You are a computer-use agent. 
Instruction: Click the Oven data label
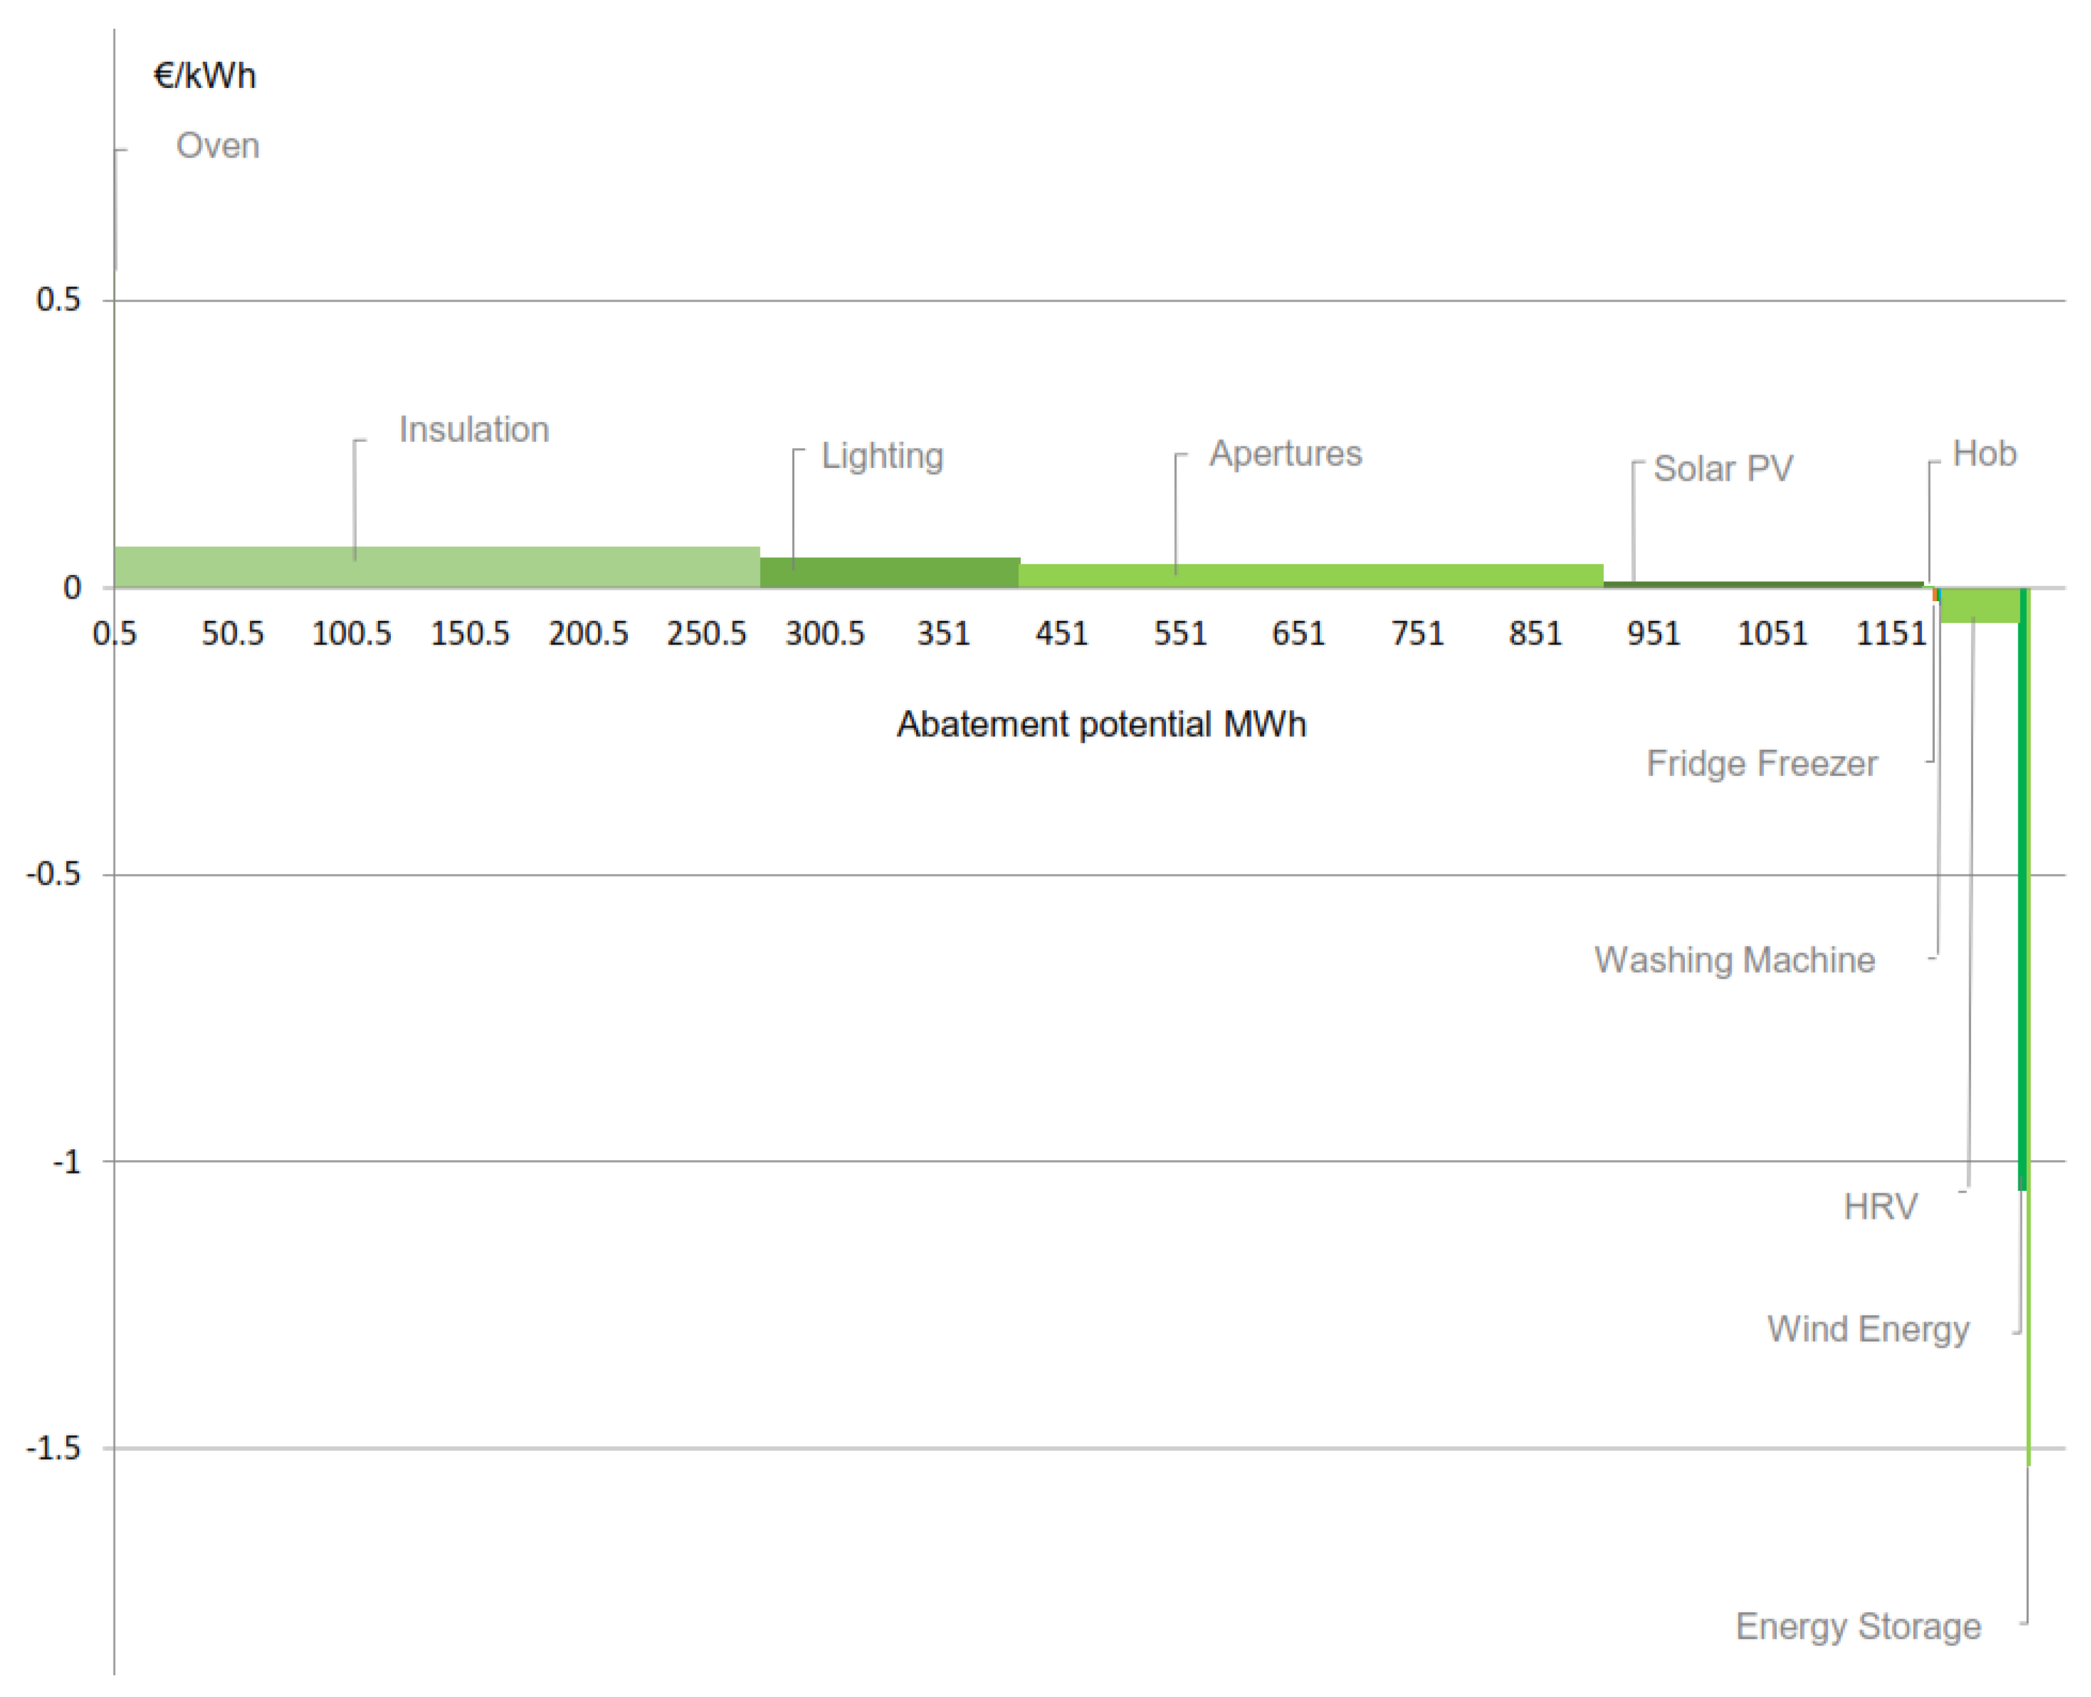pos(217,147)
